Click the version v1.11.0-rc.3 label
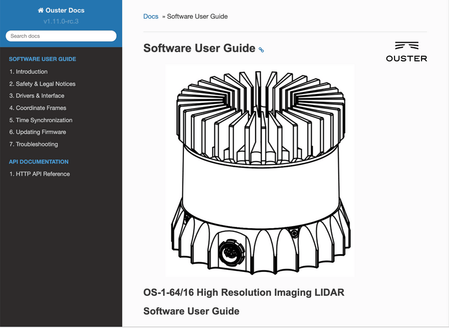Screen dimensions: 449x328 tap(61, 22)
